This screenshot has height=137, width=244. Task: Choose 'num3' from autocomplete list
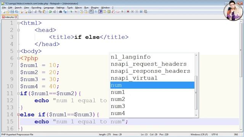click(152, 106)
